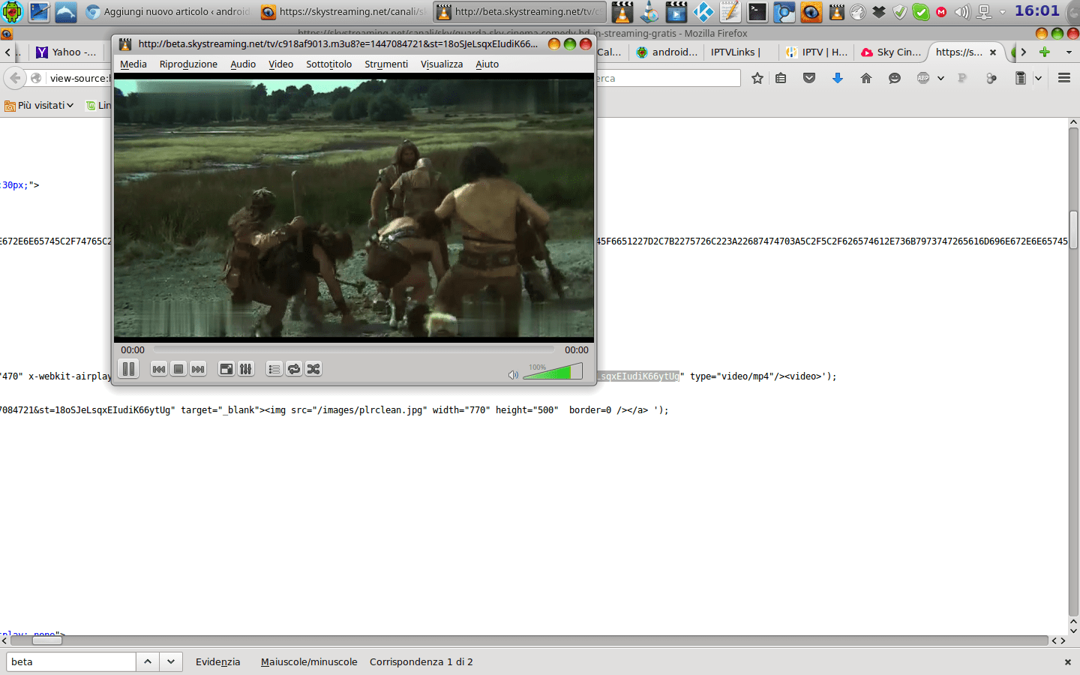Open the Strumenti menu
This screenshot has height=675, width=1080.
(x=386, y=64)
